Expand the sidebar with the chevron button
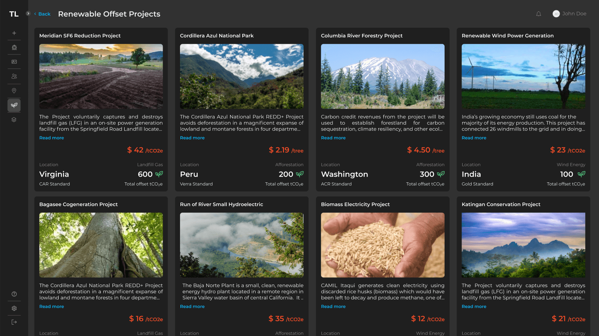The image size is (599, 336). pyautogui.click(x=28, y=14)
